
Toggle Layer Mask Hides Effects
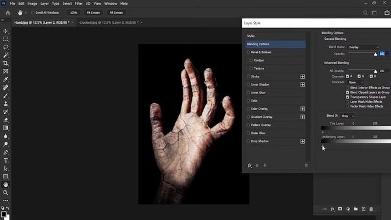pos(348,102)
